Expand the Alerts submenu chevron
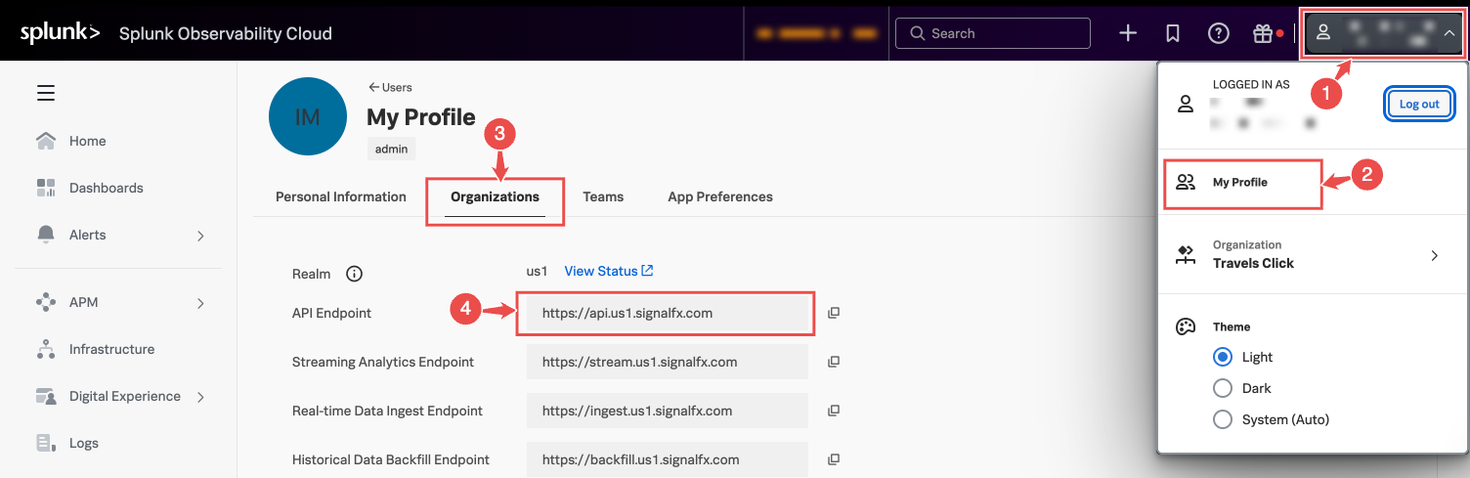This screenshot has height=478, width=1470. (200, 236)
